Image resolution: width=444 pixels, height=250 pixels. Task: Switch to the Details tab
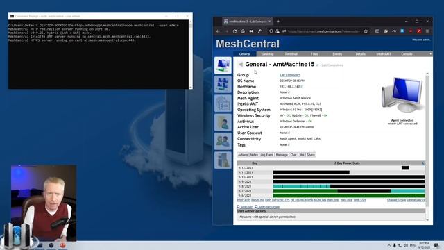tap(361, 54)
